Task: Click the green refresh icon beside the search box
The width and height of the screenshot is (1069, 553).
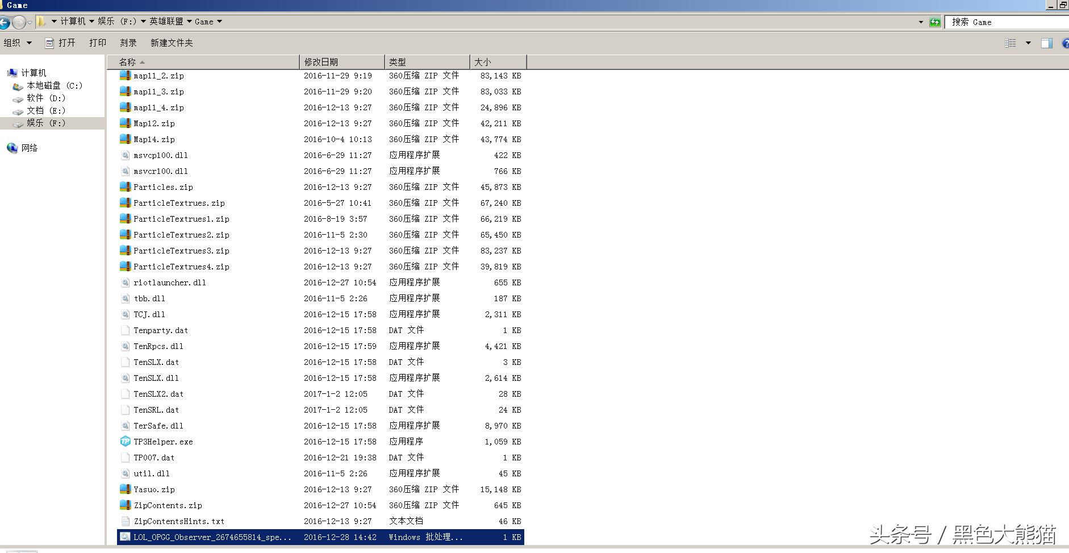Action: [935, 22]
